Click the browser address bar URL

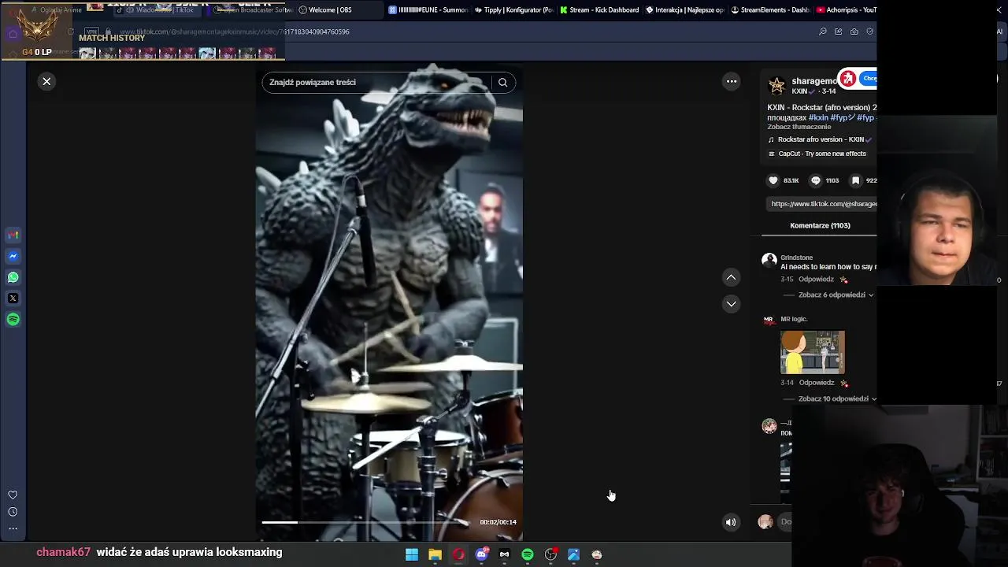tap(235, 31)
